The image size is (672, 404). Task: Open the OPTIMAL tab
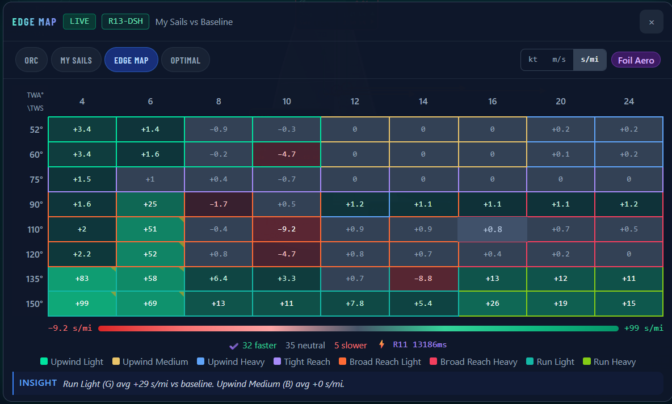(186, 60)
